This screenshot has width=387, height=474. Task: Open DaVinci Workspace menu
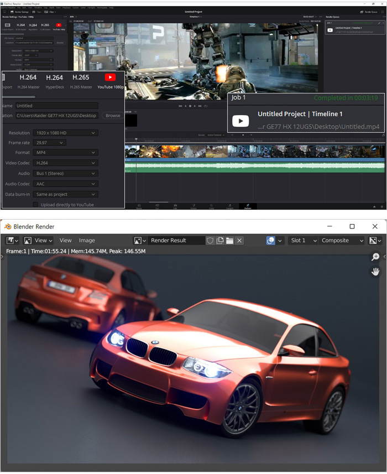point(102,8)
